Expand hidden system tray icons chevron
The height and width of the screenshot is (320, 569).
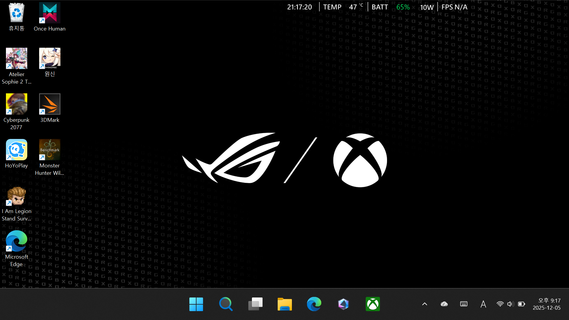coord(424,304)
